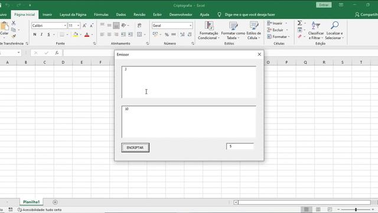378x213 pixels.
Task: Open Formatar como Tabela
Action: 233,31
